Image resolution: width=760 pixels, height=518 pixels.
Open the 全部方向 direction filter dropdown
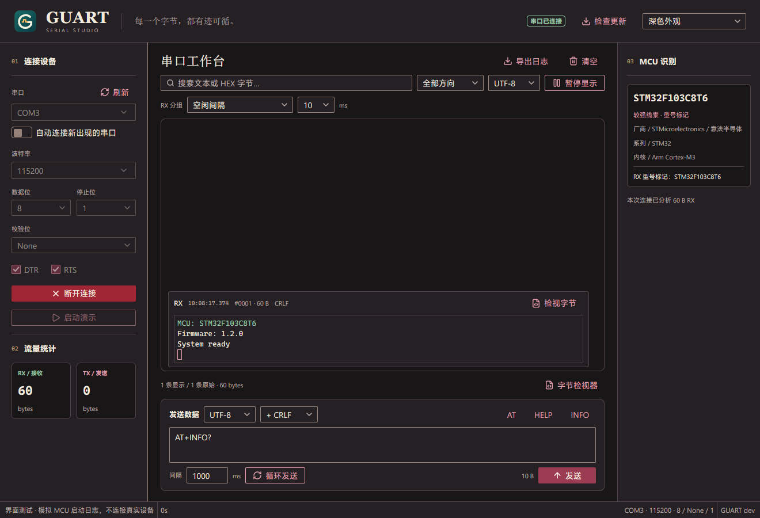[450, 83]
